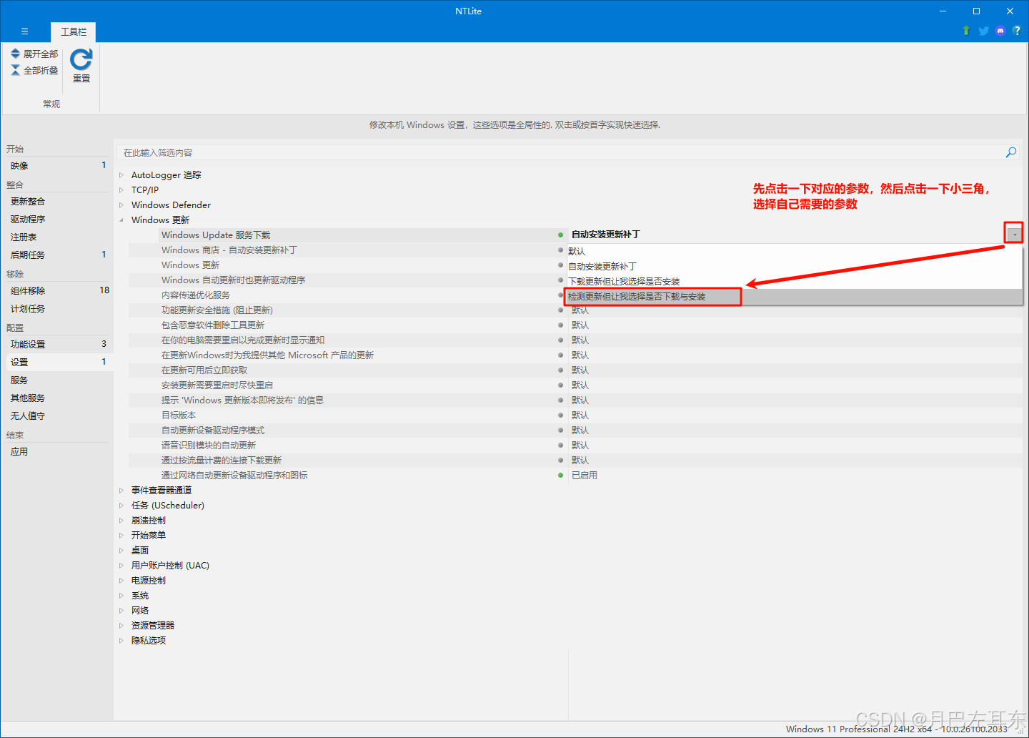Open the Twitter bird icon
This screenshot has width=1029, height=738.
[983, 31]
